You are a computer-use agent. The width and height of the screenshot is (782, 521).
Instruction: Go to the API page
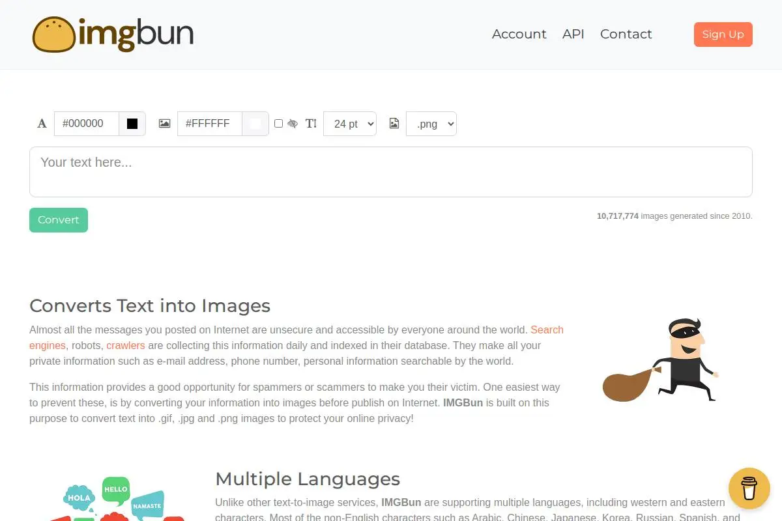click(x=573, y=35)
